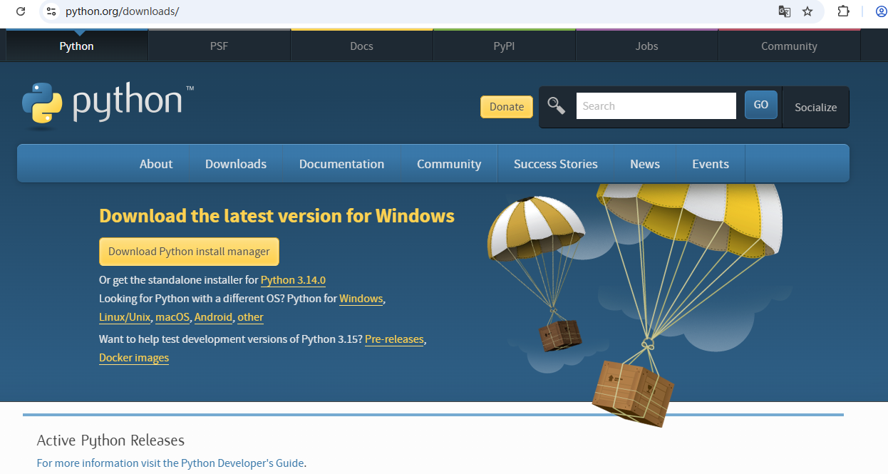Bookmark this page with the star icon

point(807,11)
